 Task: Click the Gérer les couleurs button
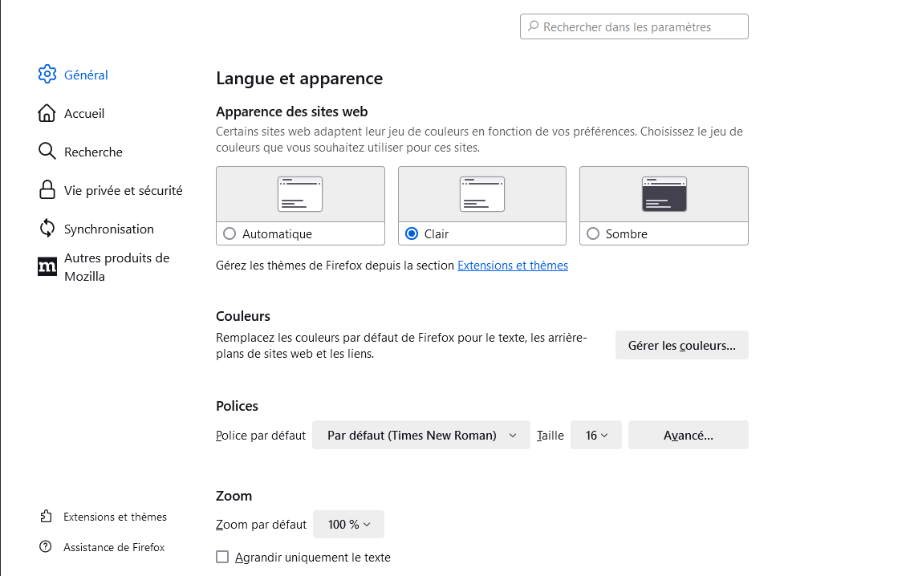[x=681, y=345]
